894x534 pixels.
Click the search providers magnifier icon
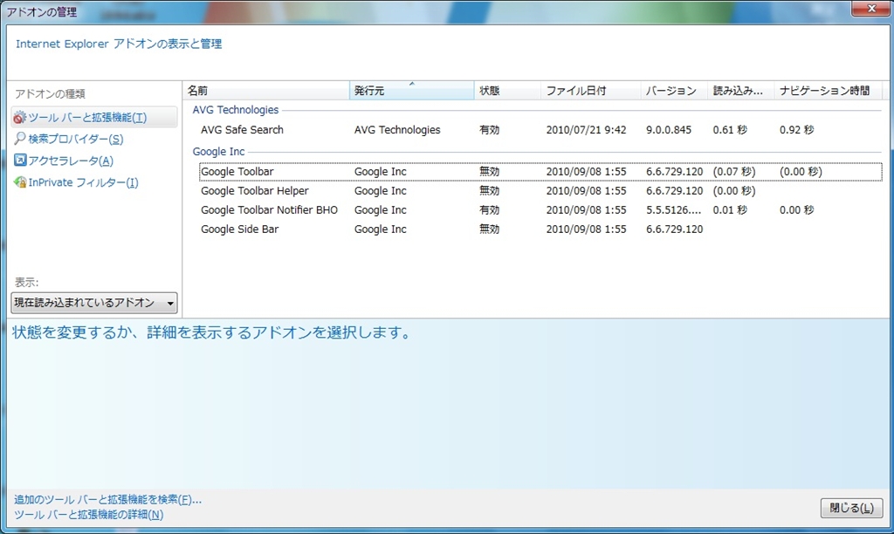tap(20, 139)
